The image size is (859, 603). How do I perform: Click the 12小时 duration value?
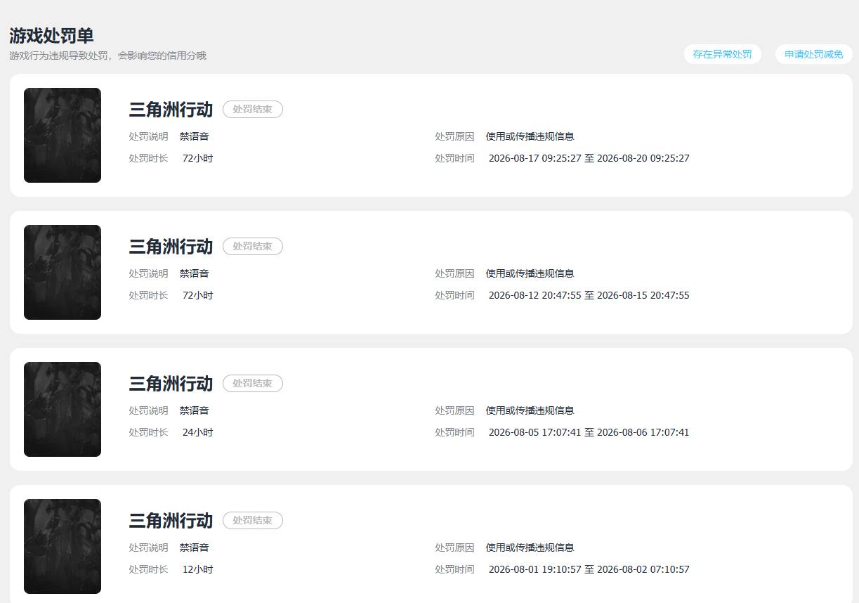tap(197, 569)
